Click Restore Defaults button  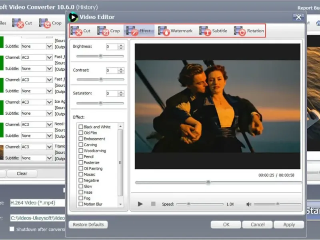[88, 224]
